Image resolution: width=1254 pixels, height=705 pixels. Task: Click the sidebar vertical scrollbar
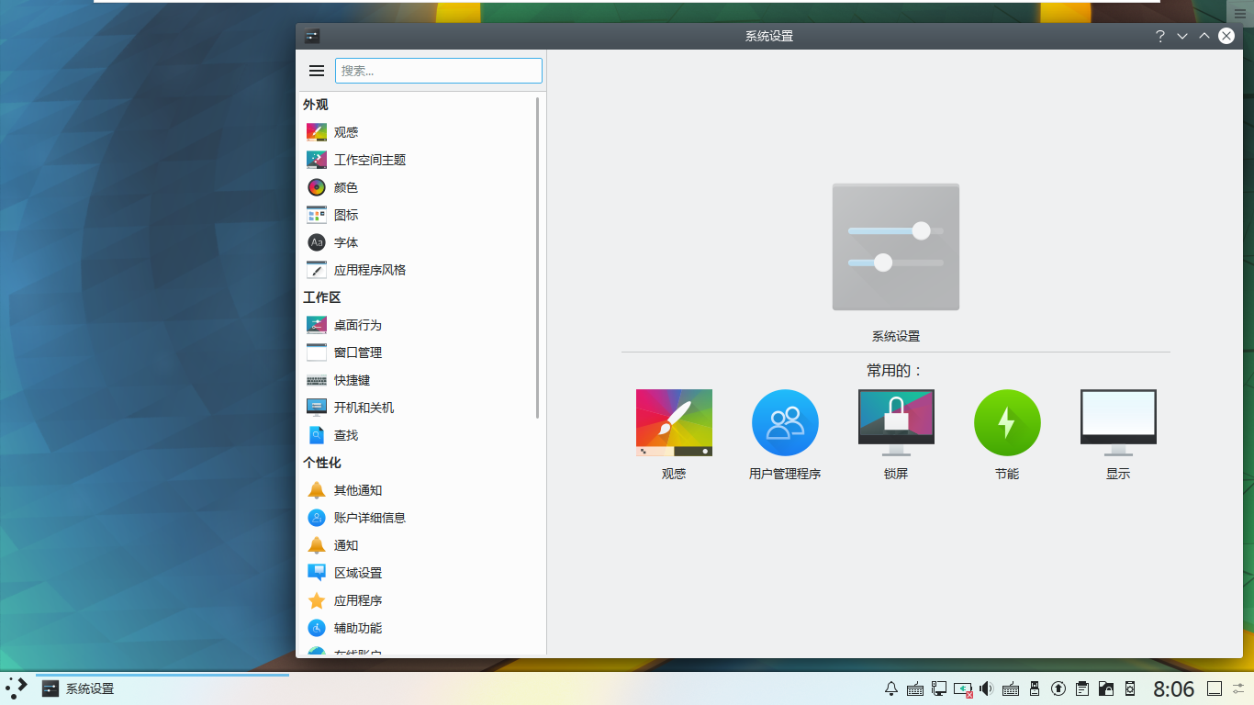tap(538, 258)
